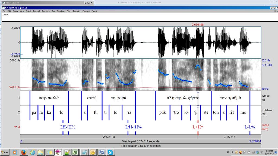Select the syllable interval ka
Viewport: 278px width, 156px height.
(x=49, y=112)
